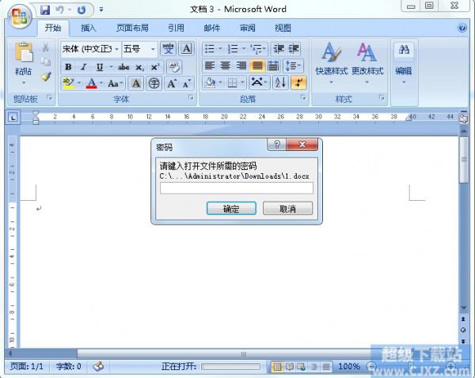This screenshot has width=475, height=378.
Task: Click the proofing status icon in status bar
Action: [x=98, y=366]
